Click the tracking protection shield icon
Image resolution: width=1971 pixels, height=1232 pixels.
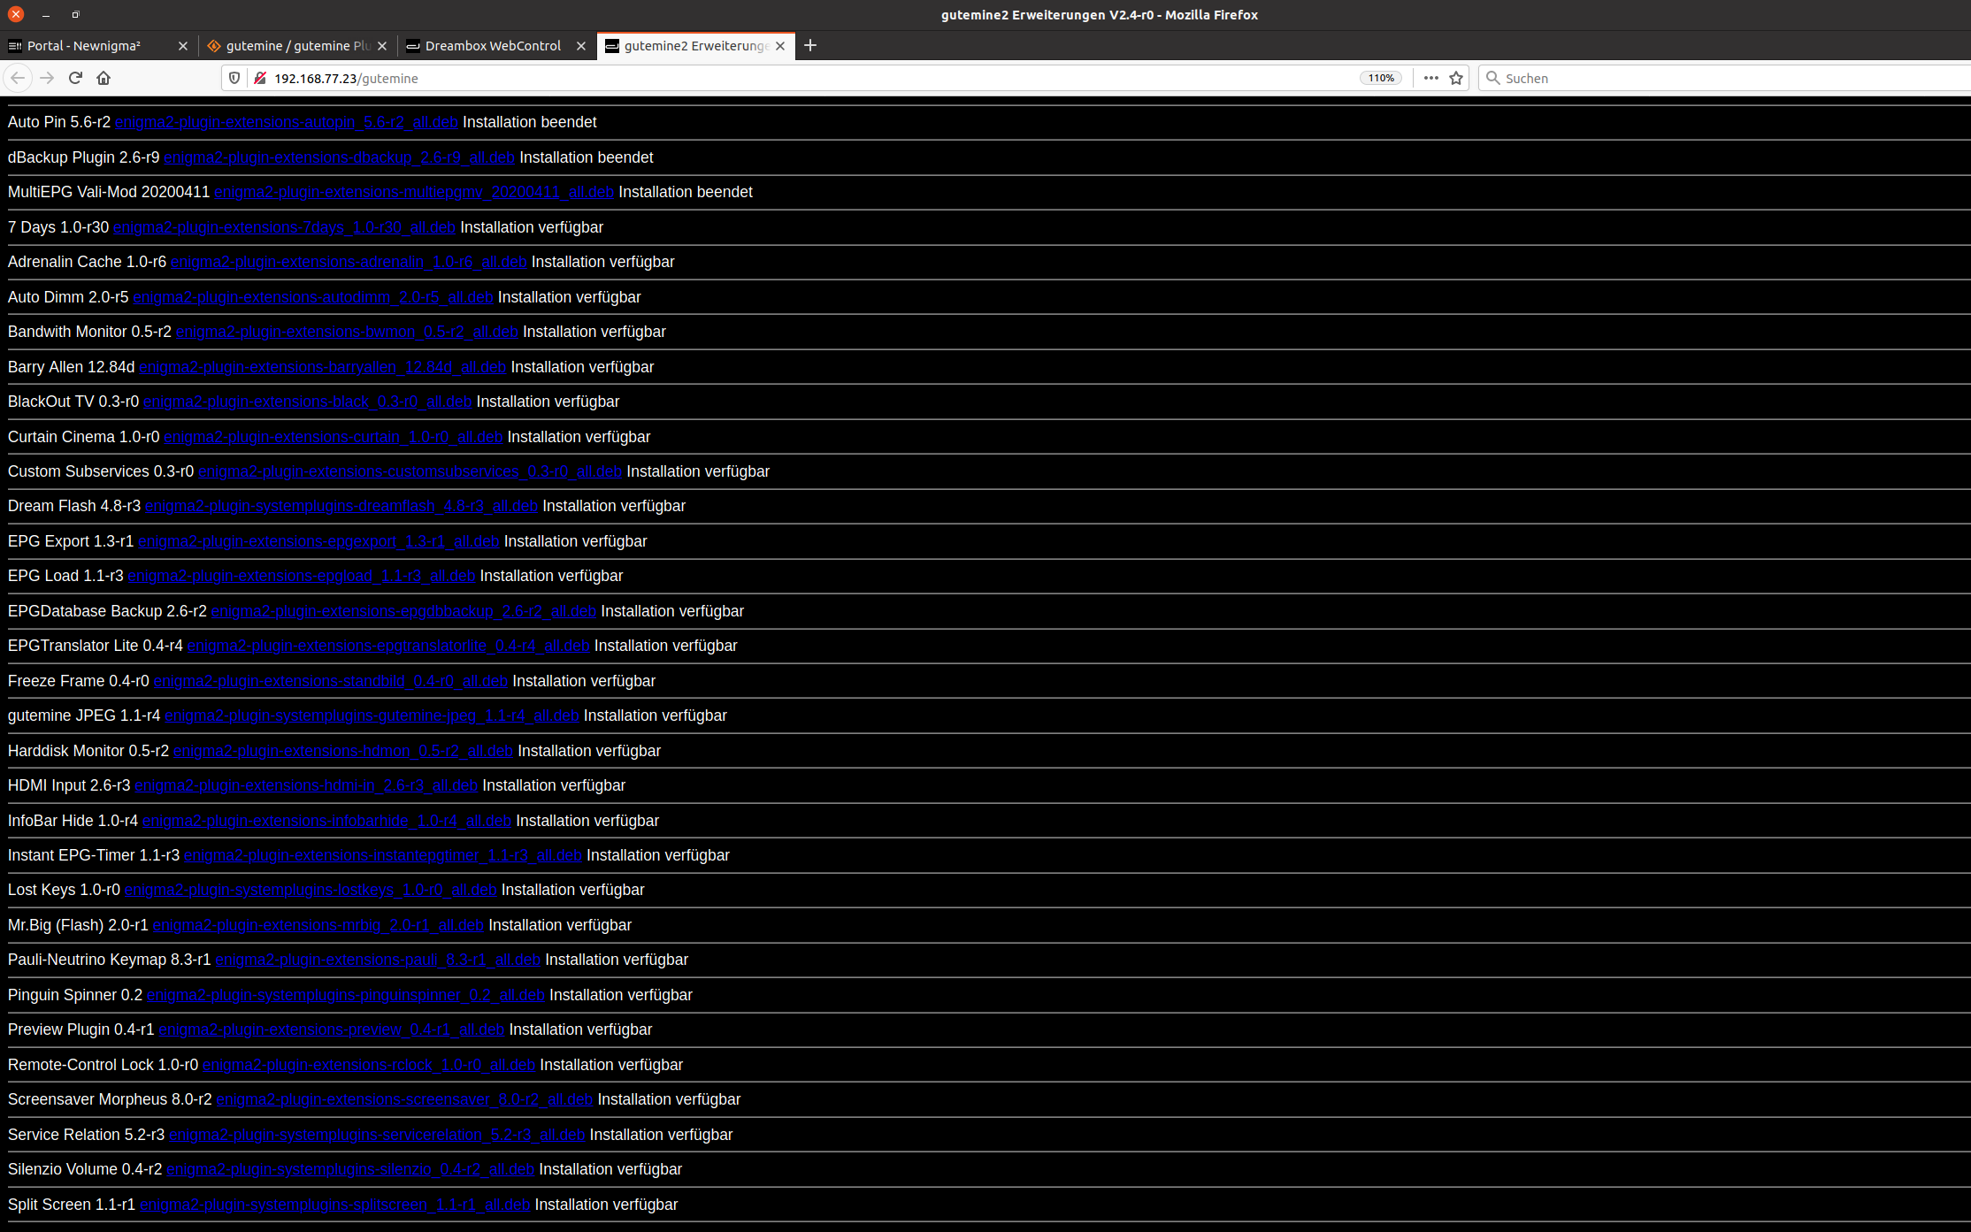point(234,78)
